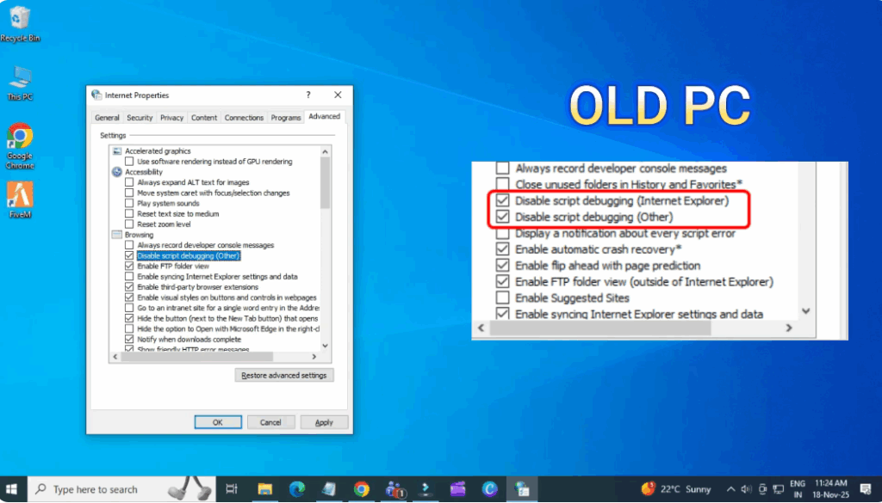Open the Windows Start menu
The height and width of the screenshot is (503, 882).
tap(14, 489)
